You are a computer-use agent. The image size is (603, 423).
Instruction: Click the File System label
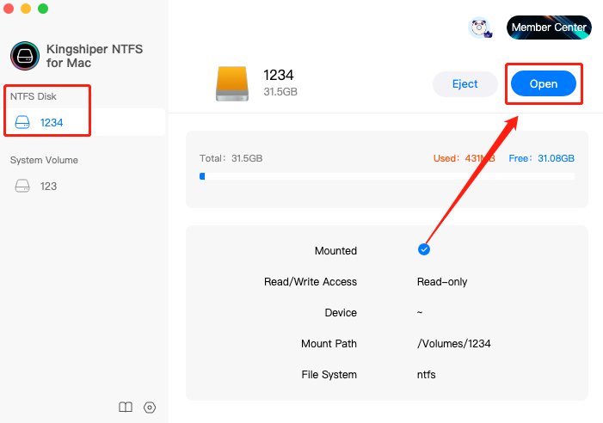329,375
